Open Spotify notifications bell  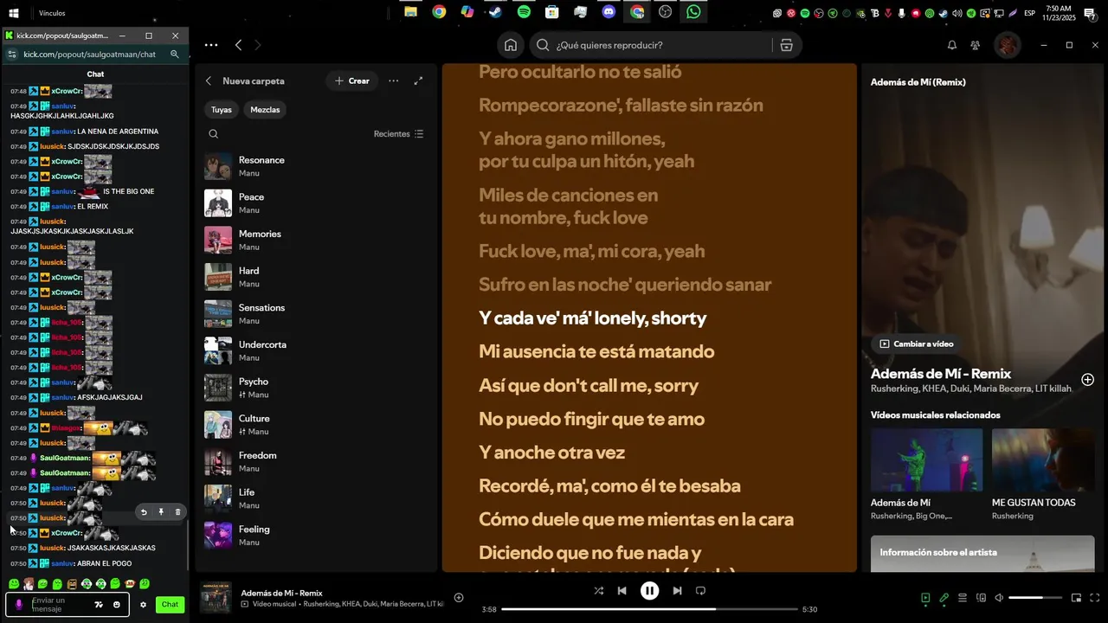[x=951, y=45]
